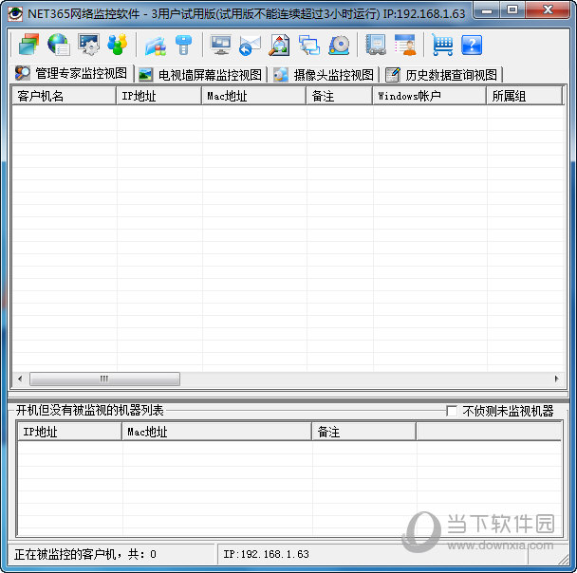Screen dimensions: 577x573
Task: Click the colorful users group icon
Action: (118, 45)
